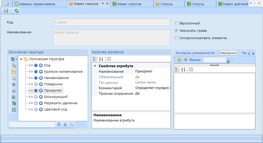The width and height of the screenshot is (263, 143).
Task: Click the Фильтр input field
Action: (214, 60)
